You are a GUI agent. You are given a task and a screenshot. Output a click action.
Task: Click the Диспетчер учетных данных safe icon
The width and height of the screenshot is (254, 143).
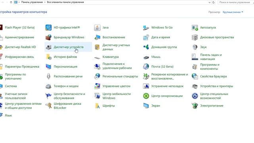coord(97,47)
